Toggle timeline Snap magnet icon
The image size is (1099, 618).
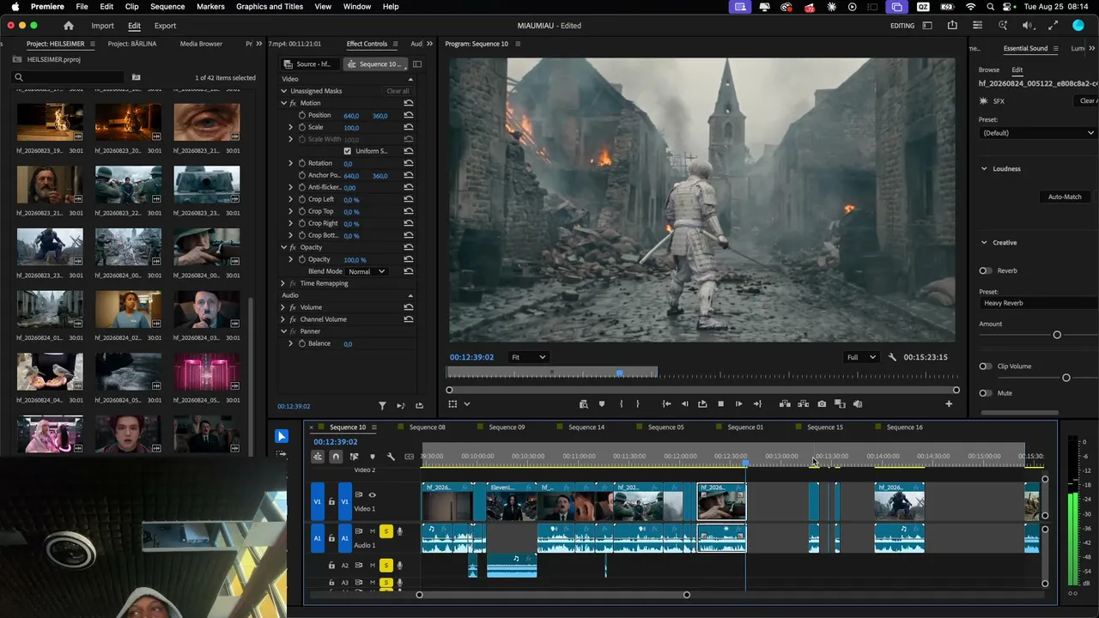pos(336,457)
